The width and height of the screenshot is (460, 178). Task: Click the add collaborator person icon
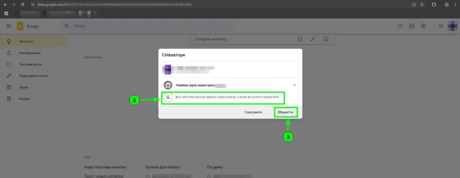(168, 97)
